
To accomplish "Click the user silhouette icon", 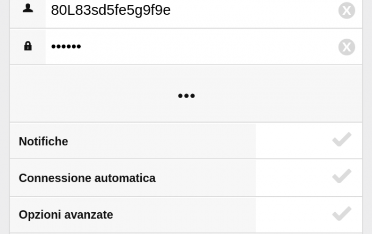I will coord(28,10).
